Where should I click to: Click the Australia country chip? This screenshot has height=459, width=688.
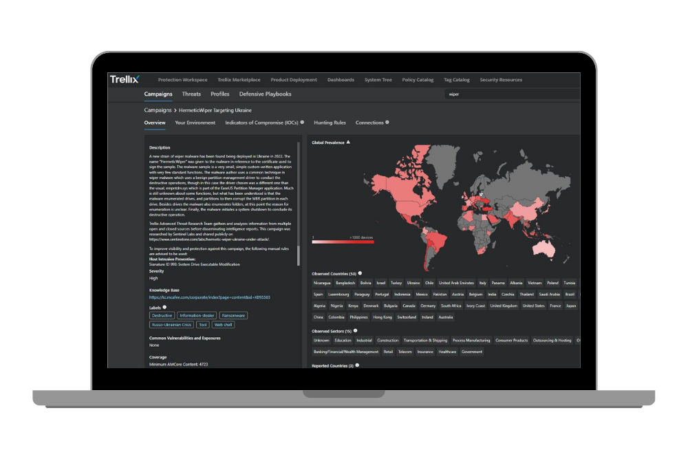[445, 317]
